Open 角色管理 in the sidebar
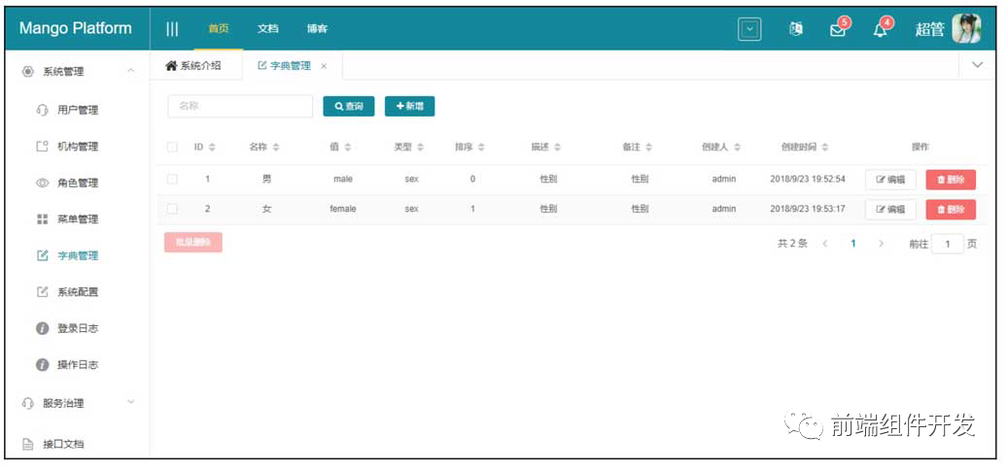 click(78, 184)
